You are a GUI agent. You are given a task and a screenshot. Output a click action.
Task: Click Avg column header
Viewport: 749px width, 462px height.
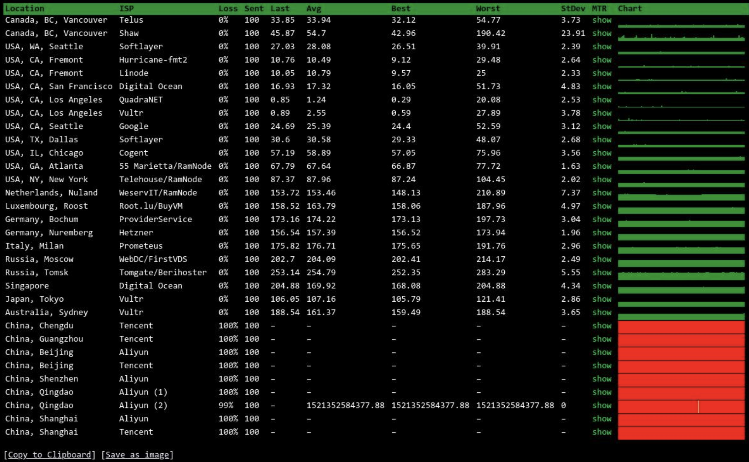(314, 9)
